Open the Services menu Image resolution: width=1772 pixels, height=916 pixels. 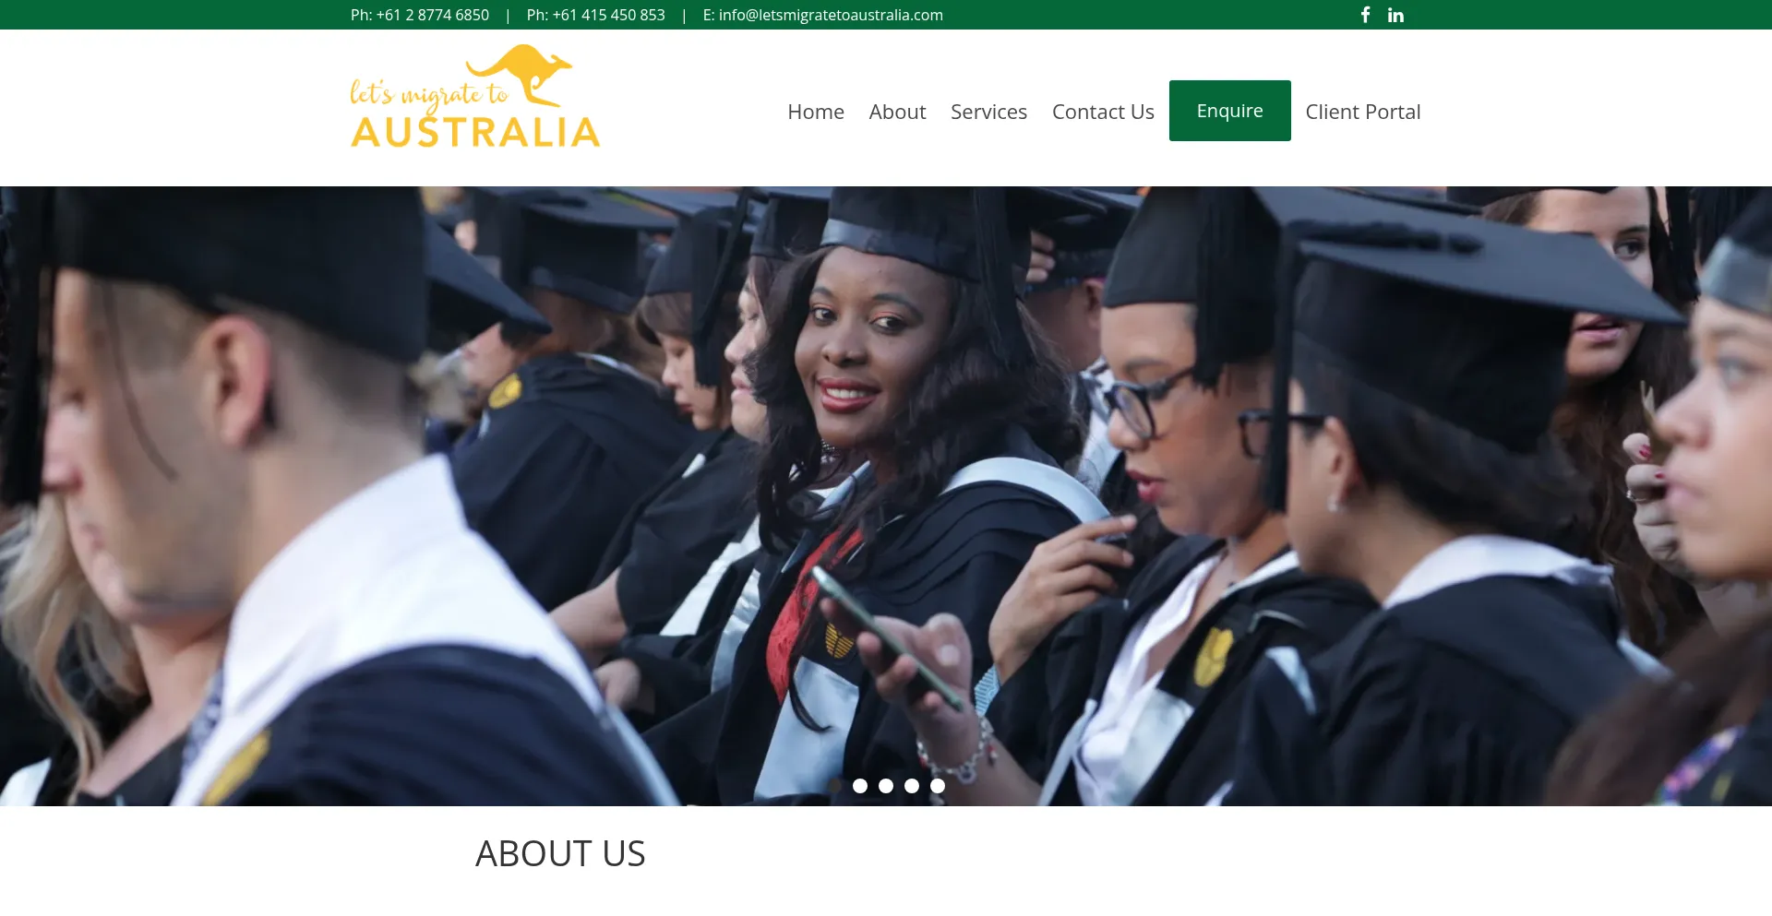pos(988,112)
